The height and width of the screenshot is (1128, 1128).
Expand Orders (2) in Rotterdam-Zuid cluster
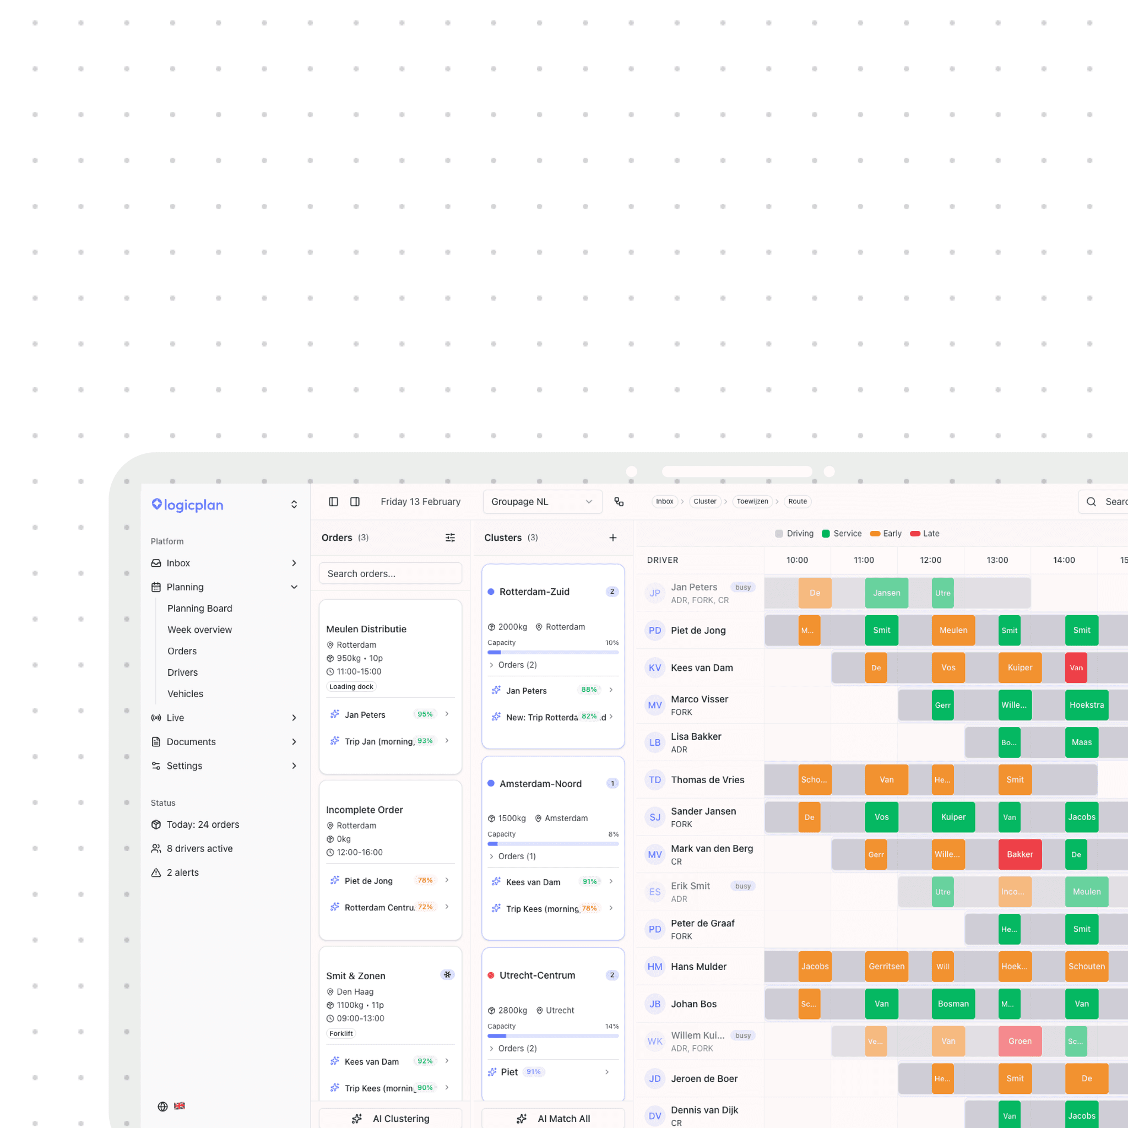click(513, 665)
